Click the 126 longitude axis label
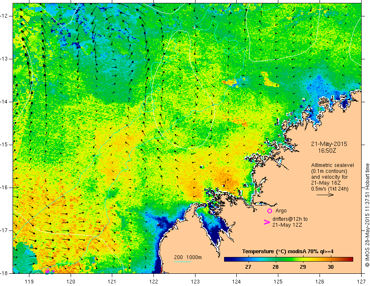Image resolution: width=370 pixels, height=286 pixels. (320, 281)
